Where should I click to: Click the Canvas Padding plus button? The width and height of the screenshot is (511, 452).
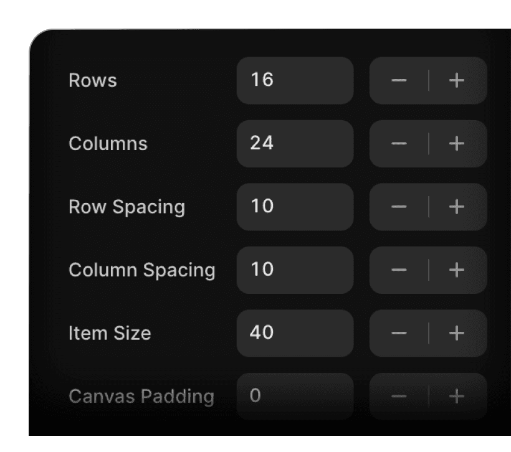coord(456,396)
